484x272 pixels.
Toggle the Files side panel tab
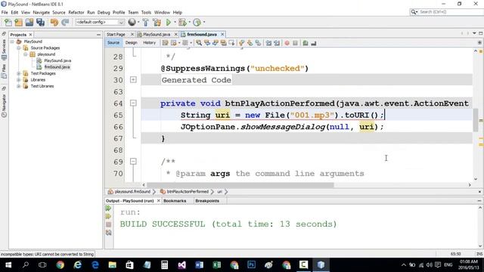click(x=4, y=70)
